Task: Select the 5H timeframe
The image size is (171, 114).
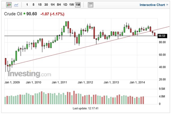Action: pyautogui.click(x=59, y=5)
